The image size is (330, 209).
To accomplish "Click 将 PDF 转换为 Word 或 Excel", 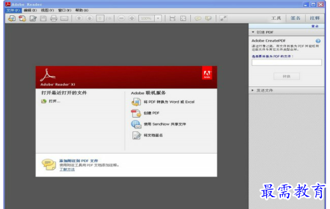I will click(169, 102).
